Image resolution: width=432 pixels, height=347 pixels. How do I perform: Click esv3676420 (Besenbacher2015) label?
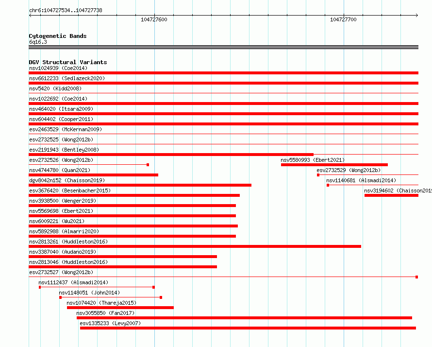tap(70, 191)
